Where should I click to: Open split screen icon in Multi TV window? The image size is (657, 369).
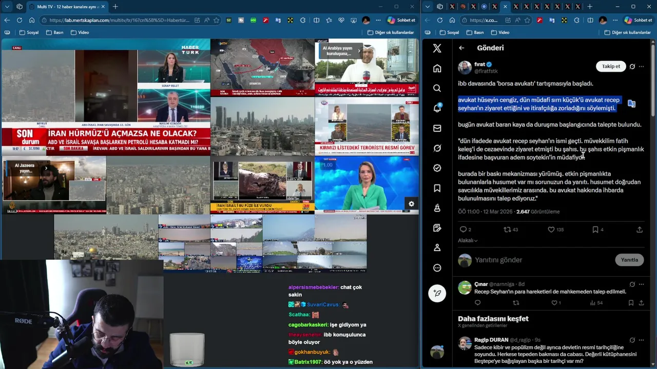tap(316, 20)
